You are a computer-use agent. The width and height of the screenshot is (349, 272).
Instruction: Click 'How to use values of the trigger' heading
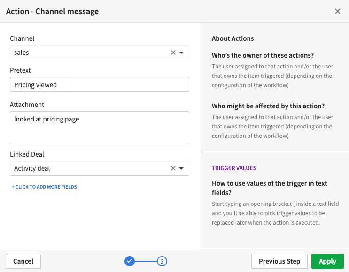(269, 188)
